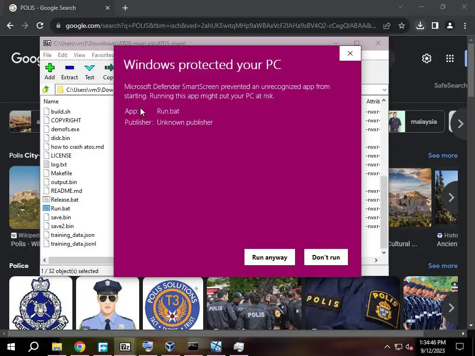Click the 7-Zip horizontal scrollbar right arrow
Image resolution: width=475 pixels, height=356 pixels.
click(376, 261)
